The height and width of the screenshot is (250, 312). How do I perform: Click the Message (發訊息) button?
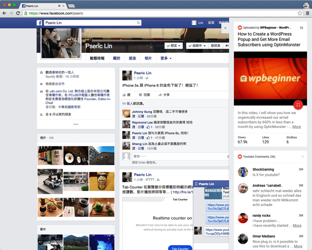[x=215, y=45]
